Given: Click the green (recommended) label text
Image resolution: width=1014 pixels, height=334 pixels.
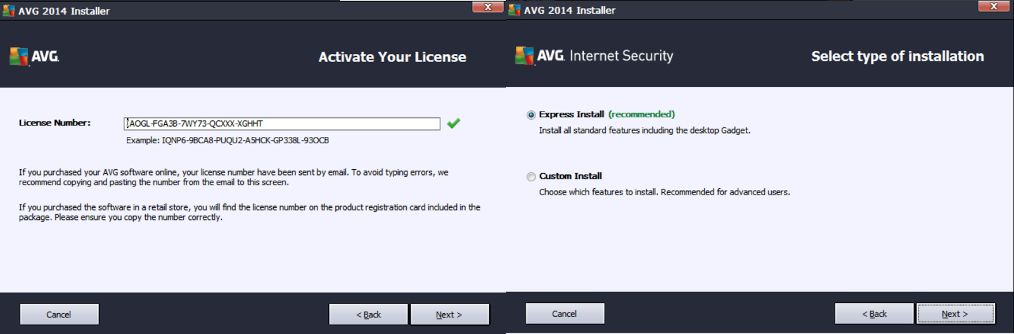Looking at the screenshot, I should [641, 115].
